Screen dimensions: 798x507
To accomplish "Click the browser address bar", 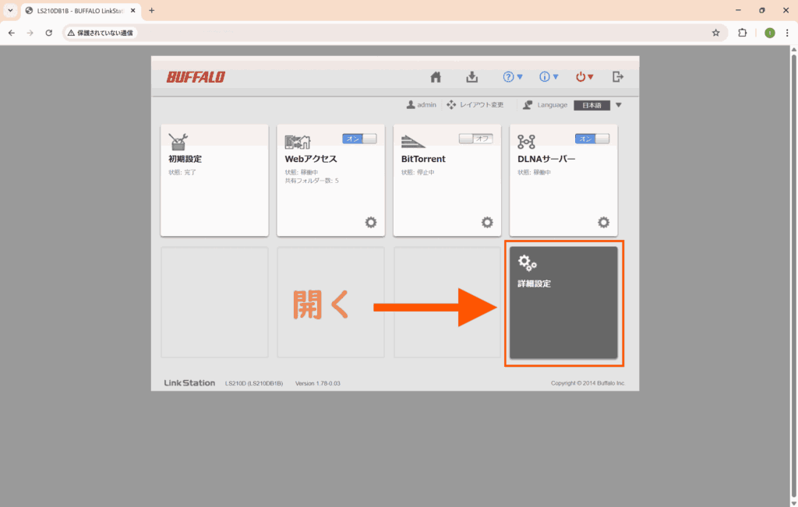I will [x=394, y=33].
